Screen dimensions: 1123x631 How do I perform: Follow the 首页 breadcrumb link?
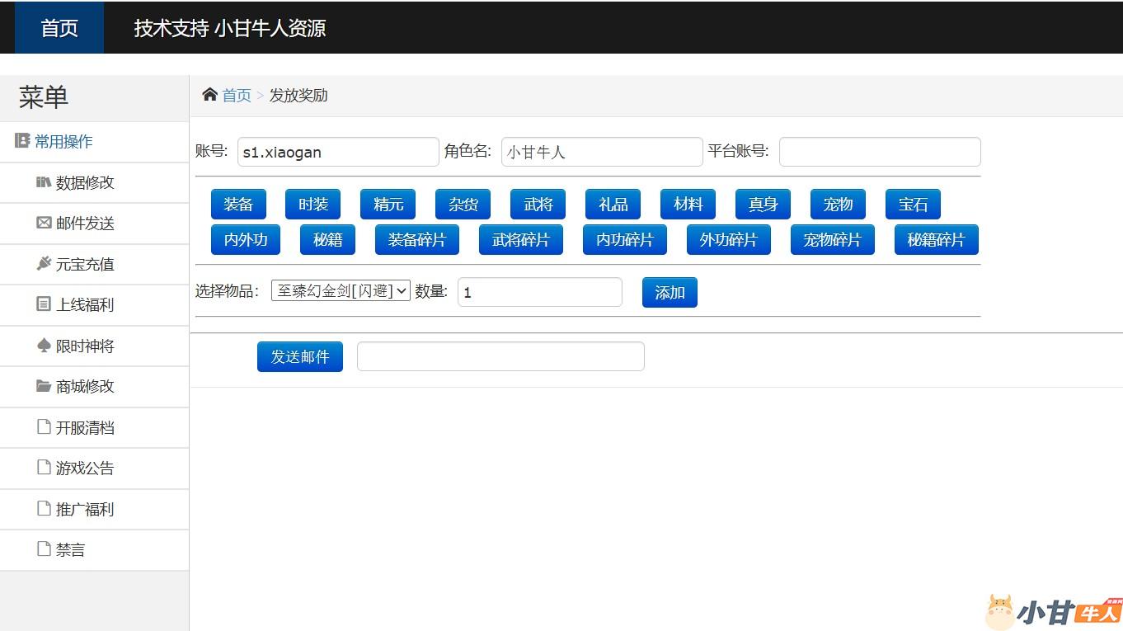[237, 96]
